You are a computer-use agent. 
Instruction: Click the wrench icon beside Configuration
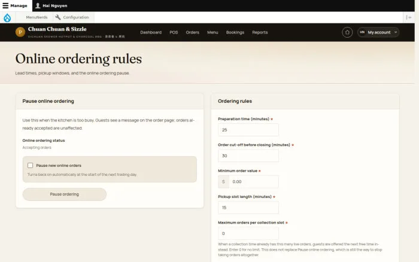(x=57, y=17)
